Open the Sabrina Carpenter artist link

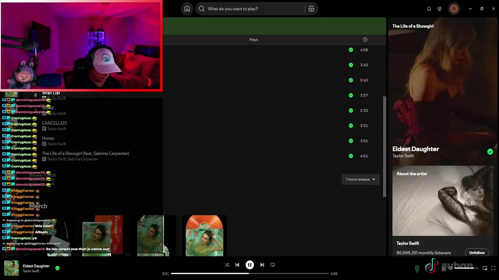(83, 159)
